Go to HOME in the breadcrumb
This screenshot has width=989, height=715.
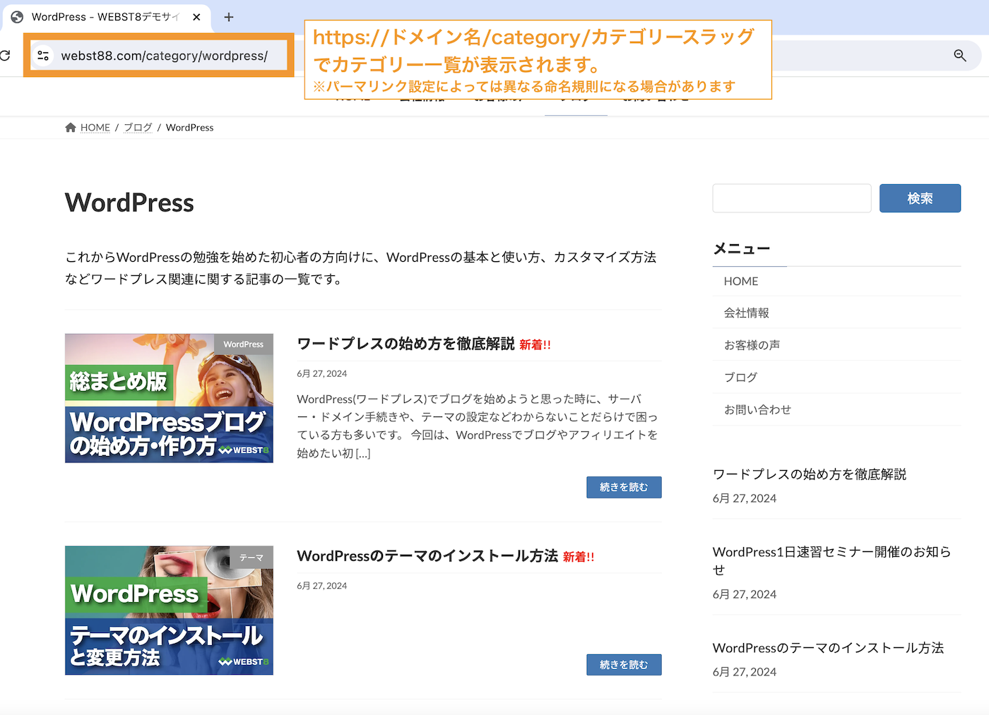pyautogui.click(x=95, y=128)
